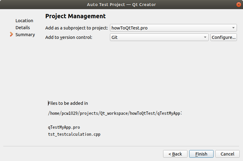Go back with the Back button
The width and height of the screenshot is (243, 161).
click(175, 154)
